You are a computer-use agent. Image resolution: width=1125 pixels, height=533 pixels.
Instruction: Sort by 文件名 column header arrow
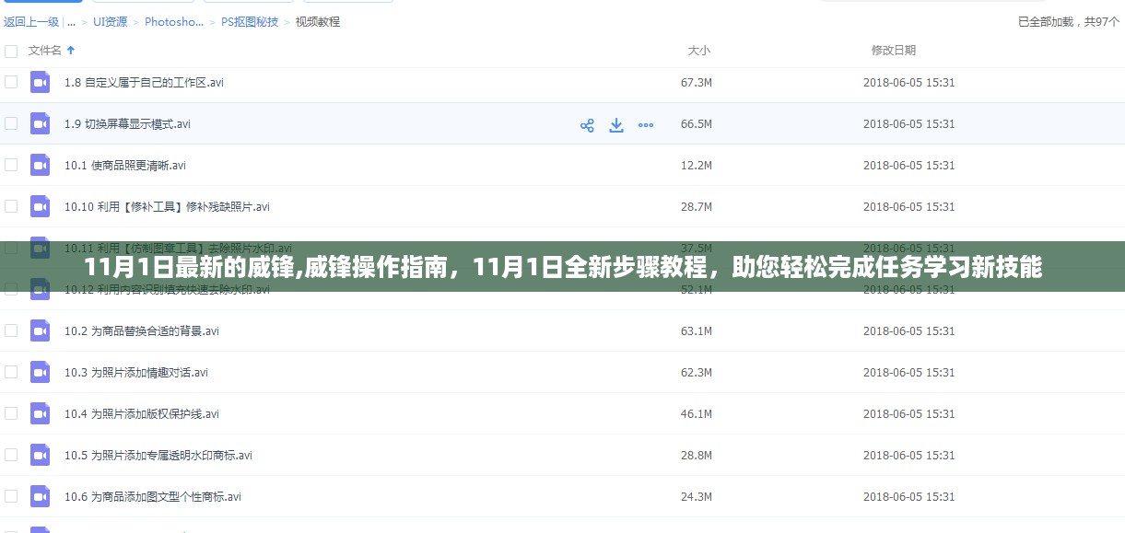(x=71, y=50)
